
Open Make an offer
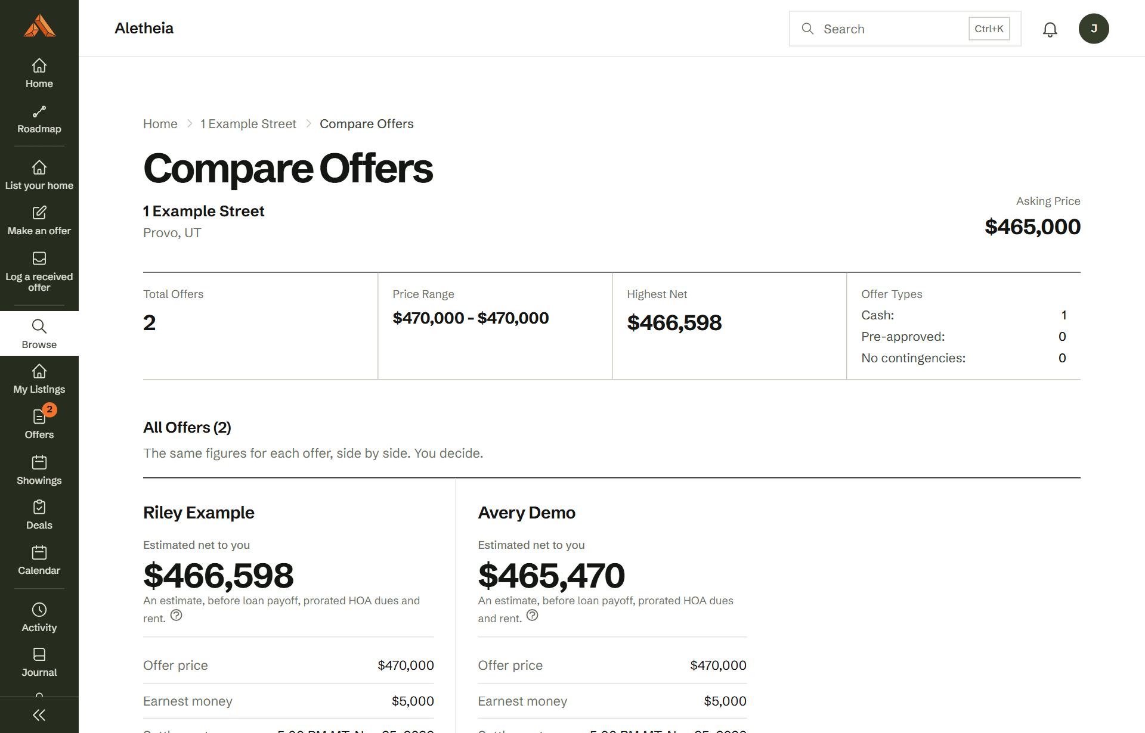pyautogui.click(x=39, y=220)
